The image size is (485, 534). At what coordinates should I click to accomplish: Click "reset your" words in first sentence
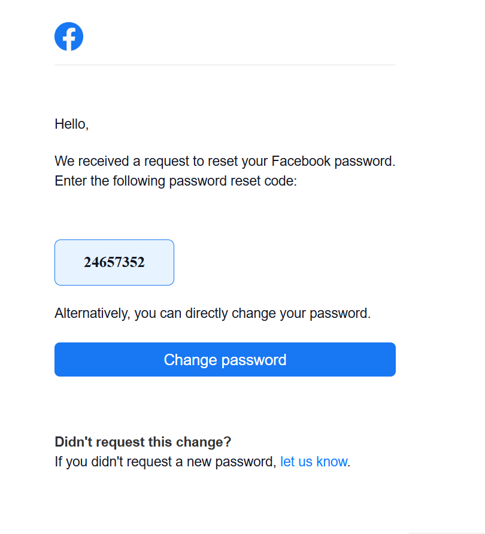238,161
